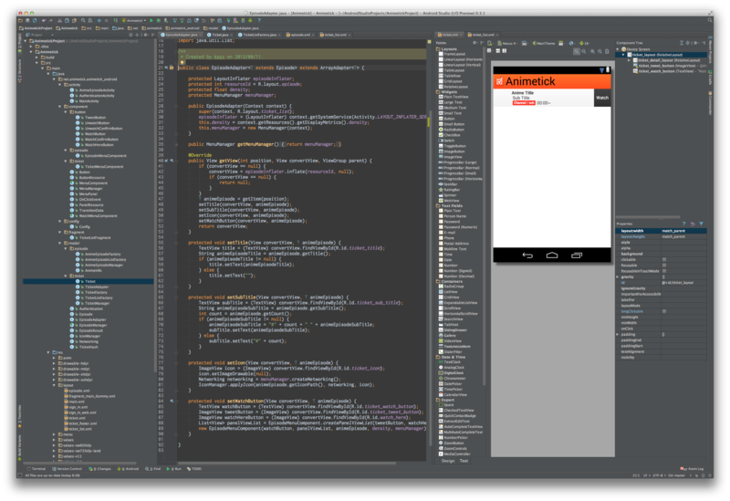Open the Animetick run configuration dropdown

[134, 20]
